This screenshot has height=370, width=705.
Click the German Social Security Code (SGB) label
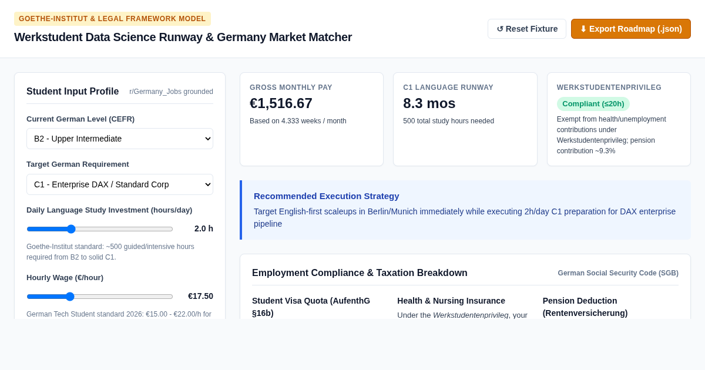[x=618, y=273]
